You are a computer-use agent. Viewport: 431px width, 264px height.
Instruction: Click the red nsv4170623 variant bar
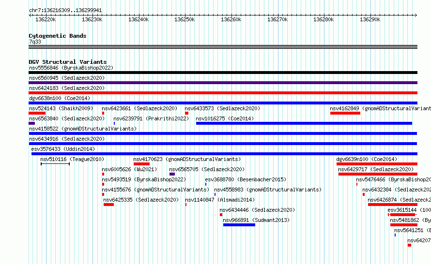point(141,164)
